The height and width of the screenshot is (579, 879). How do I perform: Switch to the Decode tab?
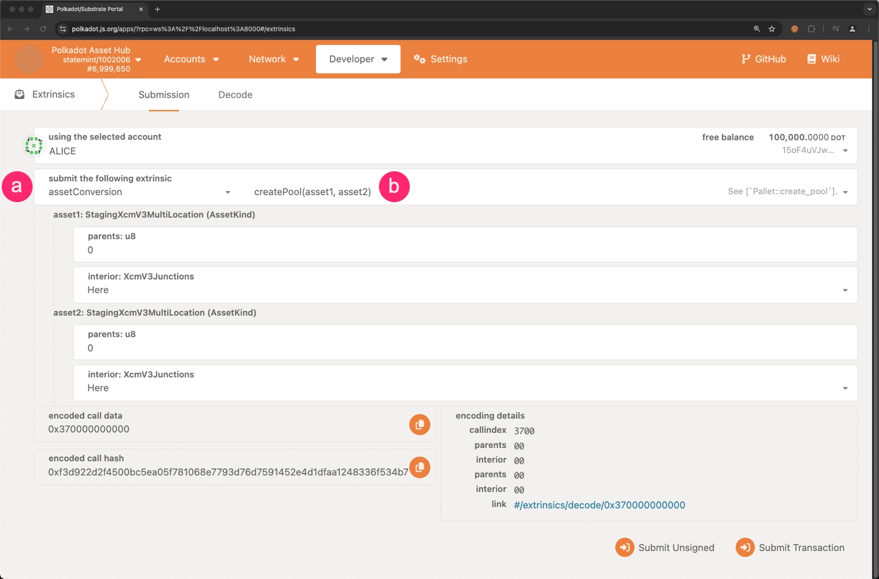[x=235, y=95]
